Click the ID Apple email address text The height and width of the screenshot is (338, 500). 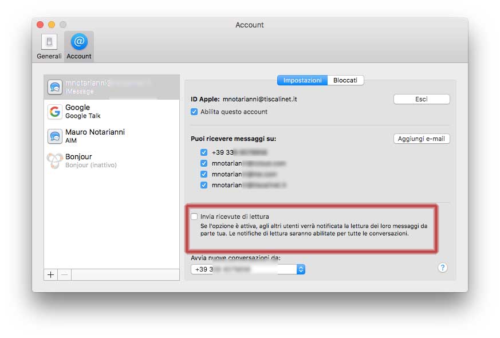click(259, 99)
